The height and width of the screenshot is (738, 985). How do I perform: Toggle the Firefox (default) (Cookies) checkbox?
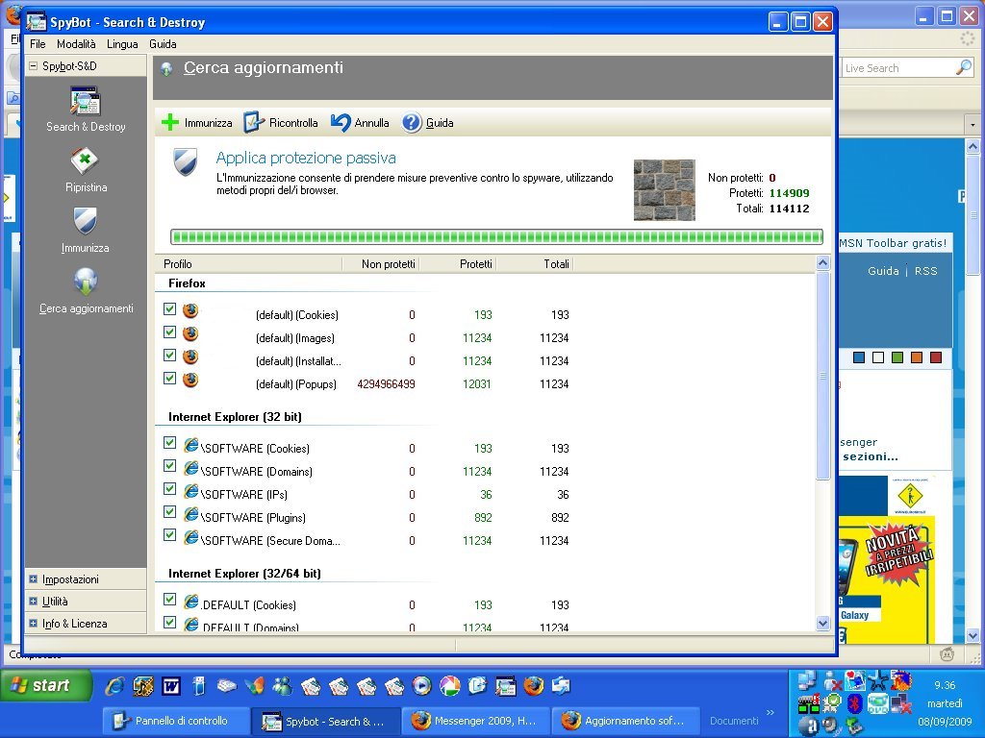[169, 308]
